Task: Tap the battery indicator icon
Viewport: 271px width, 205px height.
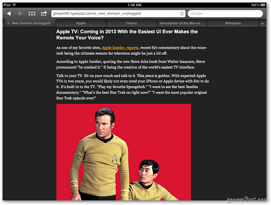Action: pyautogui.click(x=263, y=5)
